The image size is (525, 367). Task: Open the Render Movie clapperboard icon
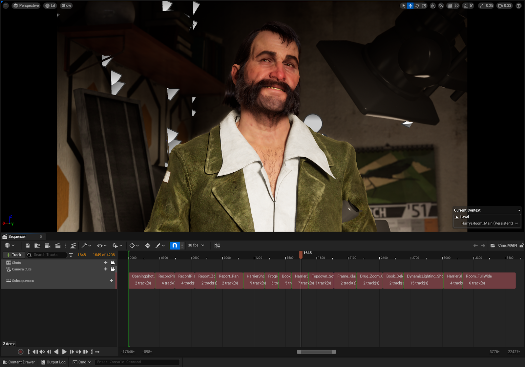(x=58, y=246)
